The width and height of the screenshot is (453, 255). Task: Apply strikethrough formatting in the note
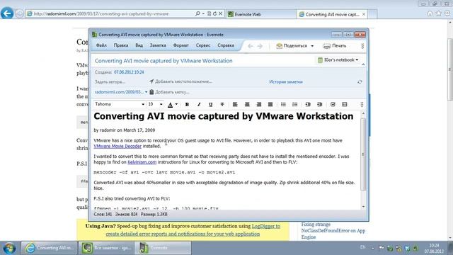click(x=222, y=104)
